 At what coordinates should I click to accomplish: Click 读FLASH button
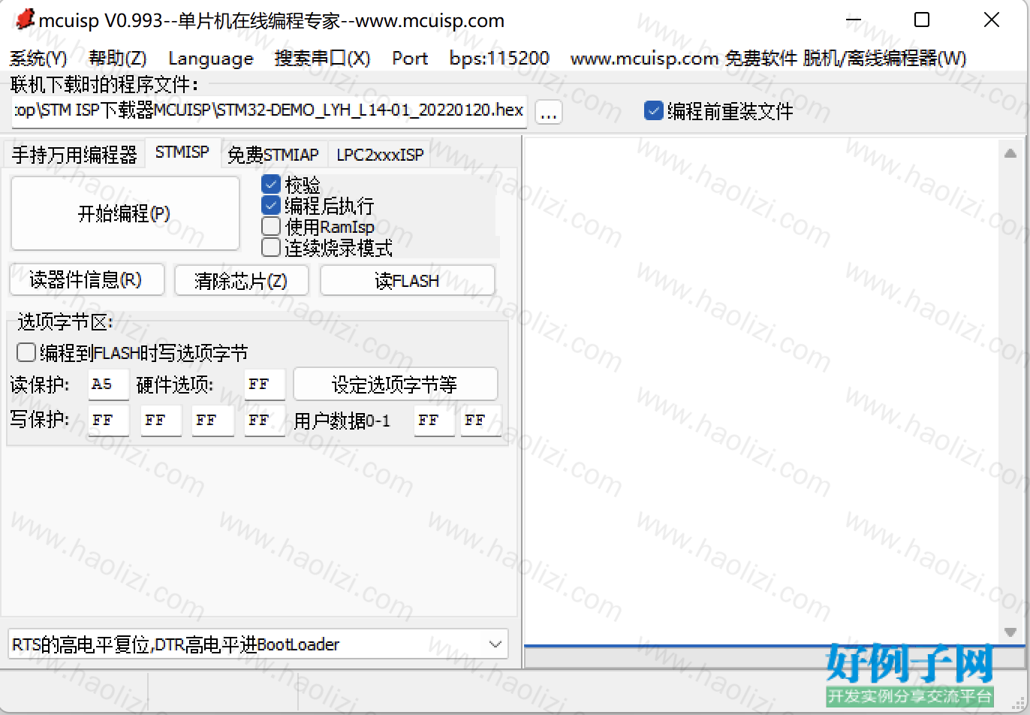pyautogui.click(x=408, y=280)
